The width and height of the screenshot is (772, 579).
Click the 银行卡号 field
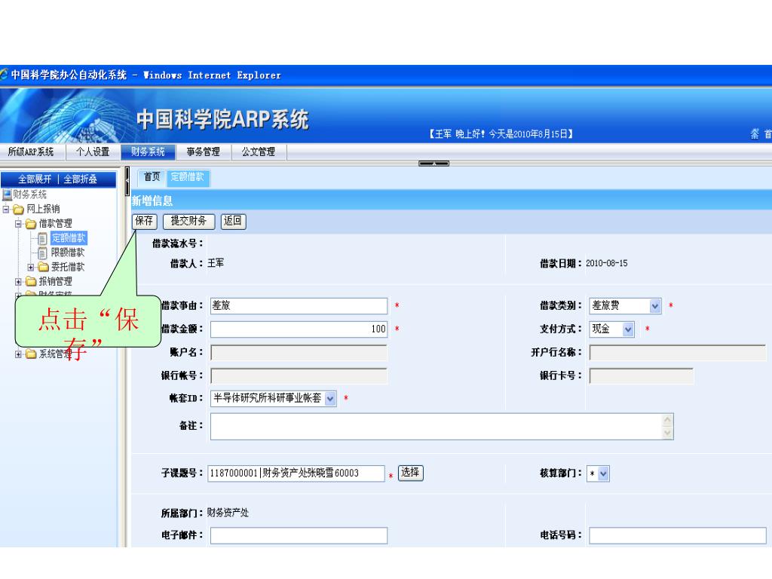[642, 376]
